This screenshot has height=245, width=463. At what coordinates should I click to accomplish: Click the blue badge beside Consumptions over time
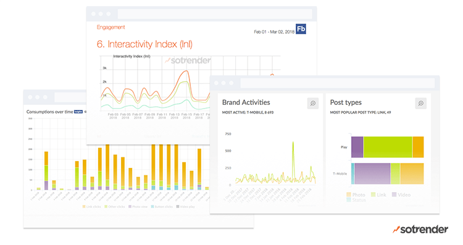point(78,112)
